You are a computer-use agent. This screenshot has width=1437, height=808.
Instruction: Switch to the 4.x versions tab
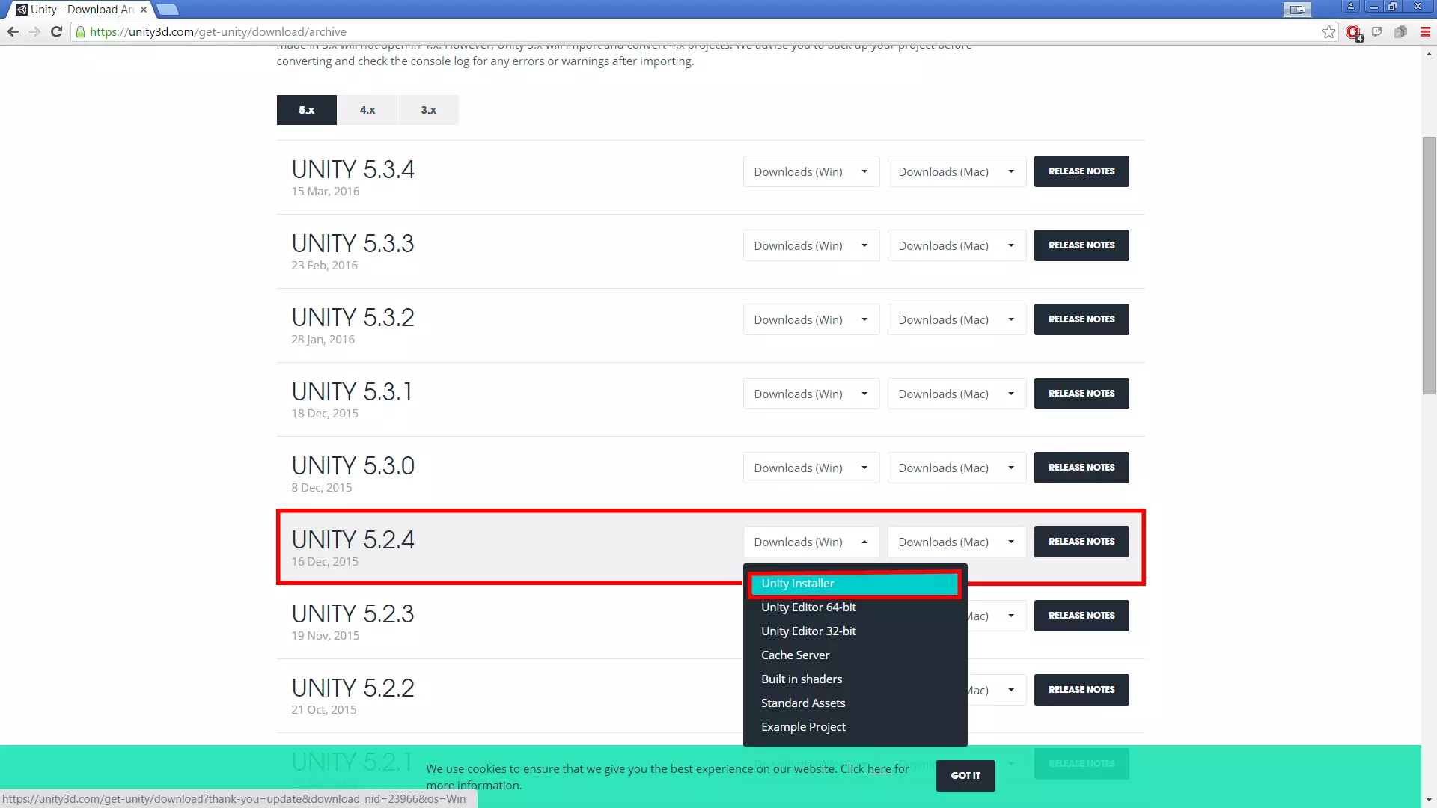367,110
